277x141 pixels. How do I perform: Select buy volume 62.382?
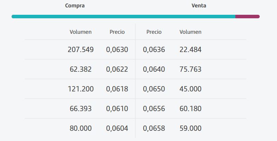point(80,69)
